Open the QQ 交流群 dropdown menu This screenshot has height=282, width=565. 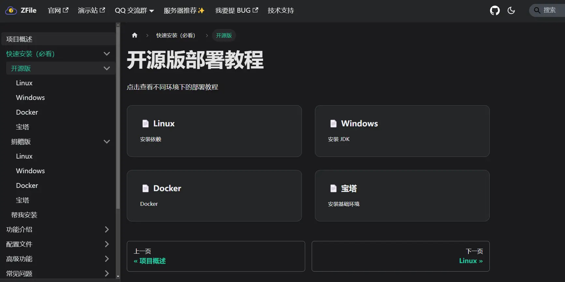pyautogui.click(x=134, y=10)
